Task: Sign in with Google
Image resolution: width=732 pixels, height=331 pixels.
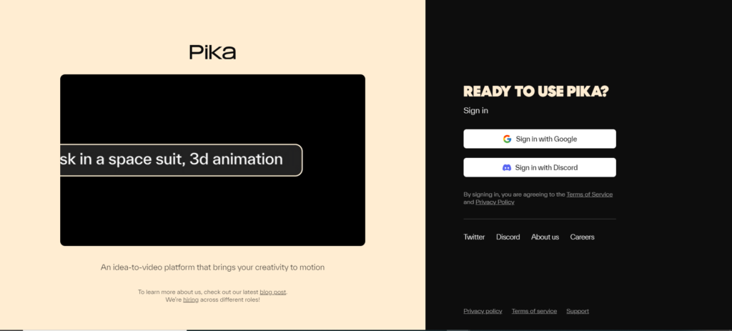Action: tap(539, 139)
